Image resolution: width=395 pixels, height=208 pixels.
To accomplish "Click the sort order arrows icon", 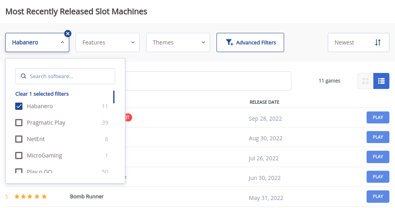I will click(377, 42).
